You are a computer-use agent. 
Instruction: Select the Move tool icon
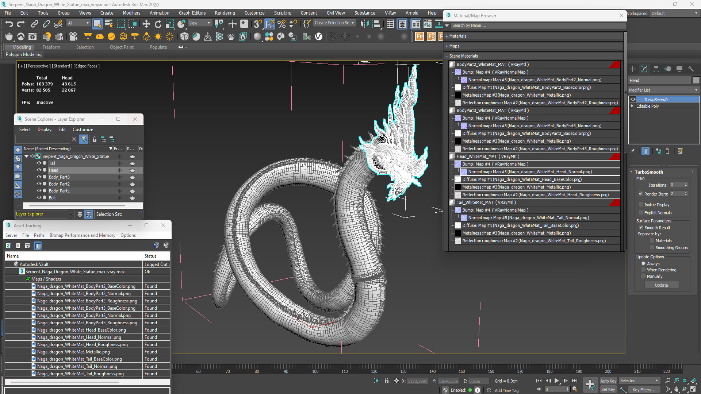(146, 24)
